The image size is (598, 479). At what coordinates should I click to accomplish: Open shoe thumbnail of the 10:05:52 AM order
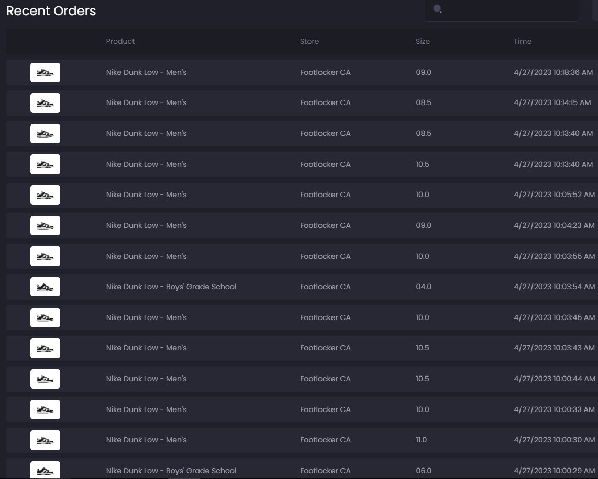click(x=46, y=195)
